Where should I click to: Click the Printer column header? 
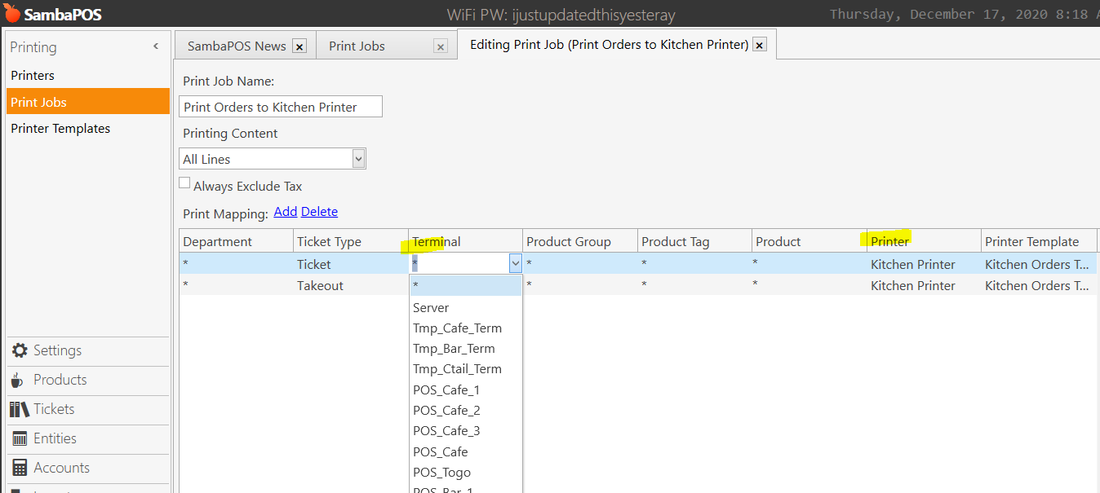click(x=924, y=241)
